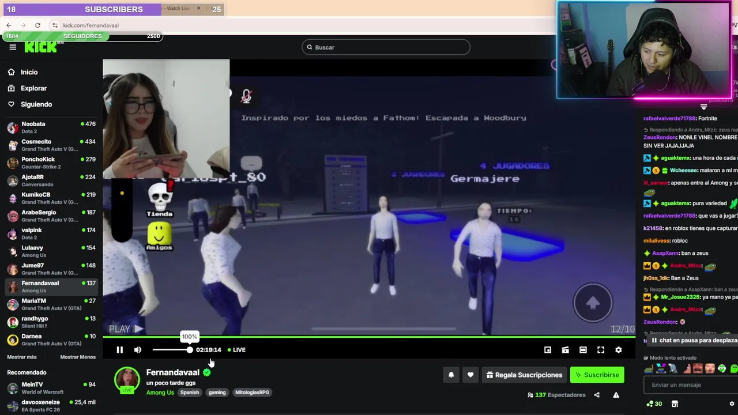Expand list with Mostrar más

click(21, 357)
